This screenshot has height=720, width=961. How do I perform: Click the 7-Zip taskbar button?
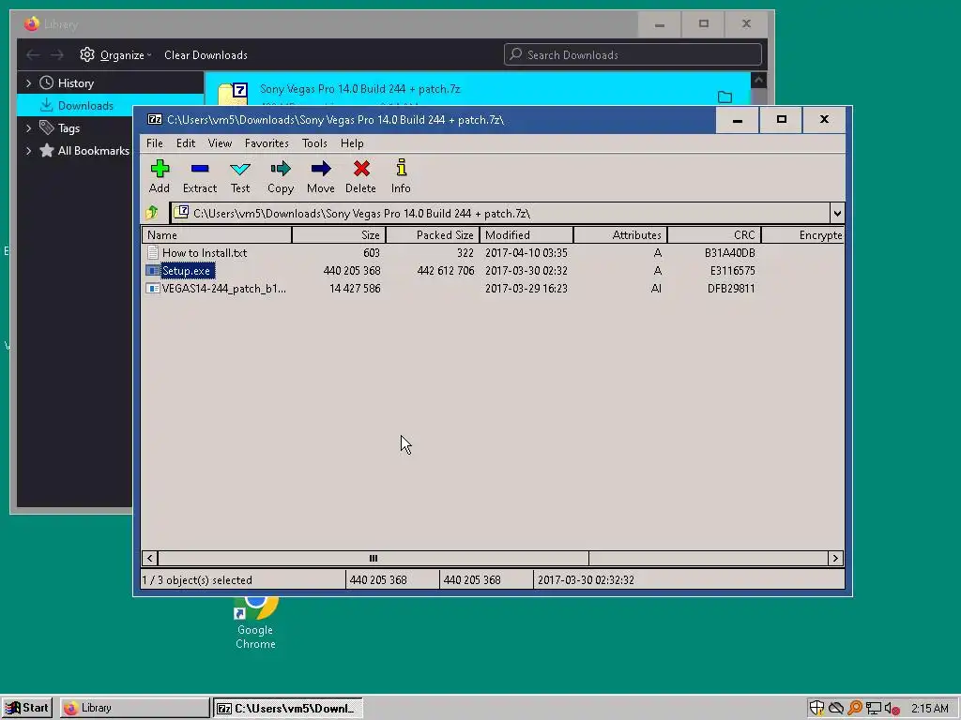pyautogui.click(x=287, y=708)
